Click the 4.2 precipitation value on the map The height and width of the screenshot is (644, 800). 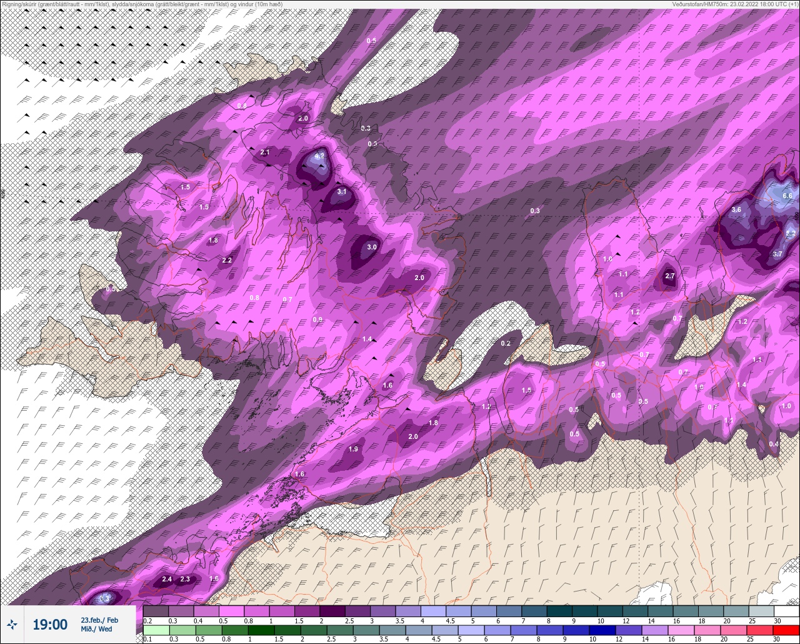tap(319, 156)
